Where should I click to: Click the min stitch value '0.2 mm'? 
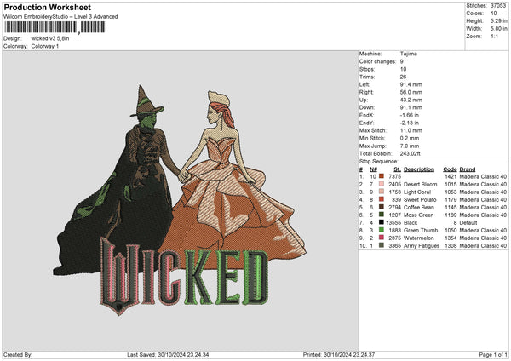[410, 138]
